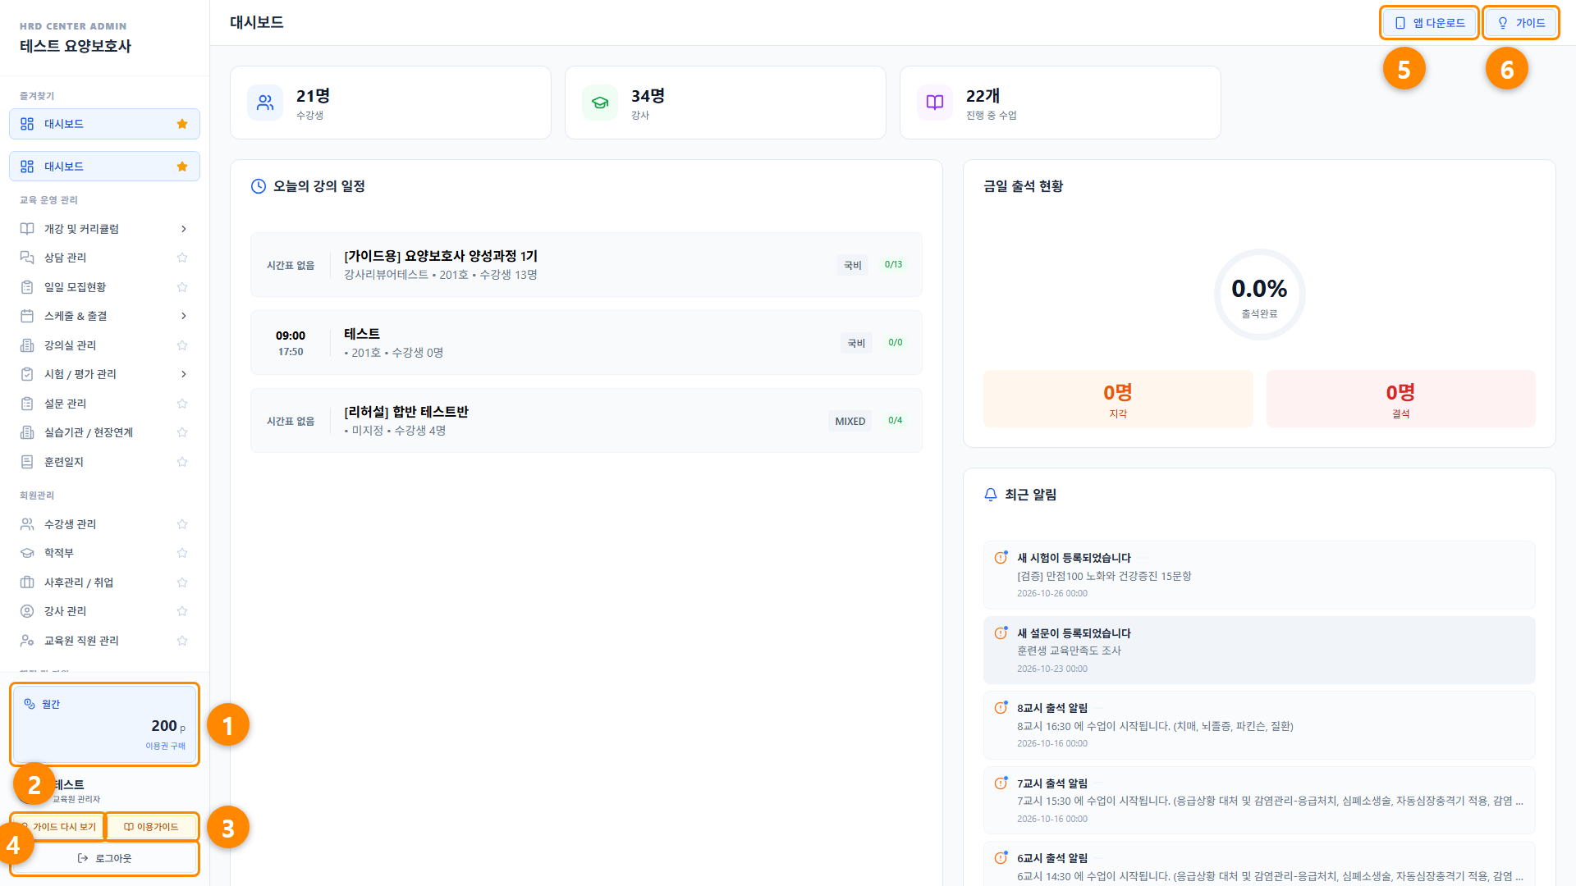The height and width of the screenshot is (886, 1576).
Task: Click the building icon beside 실습기관 / 현장연계
Action: click(x=27, y=432)
